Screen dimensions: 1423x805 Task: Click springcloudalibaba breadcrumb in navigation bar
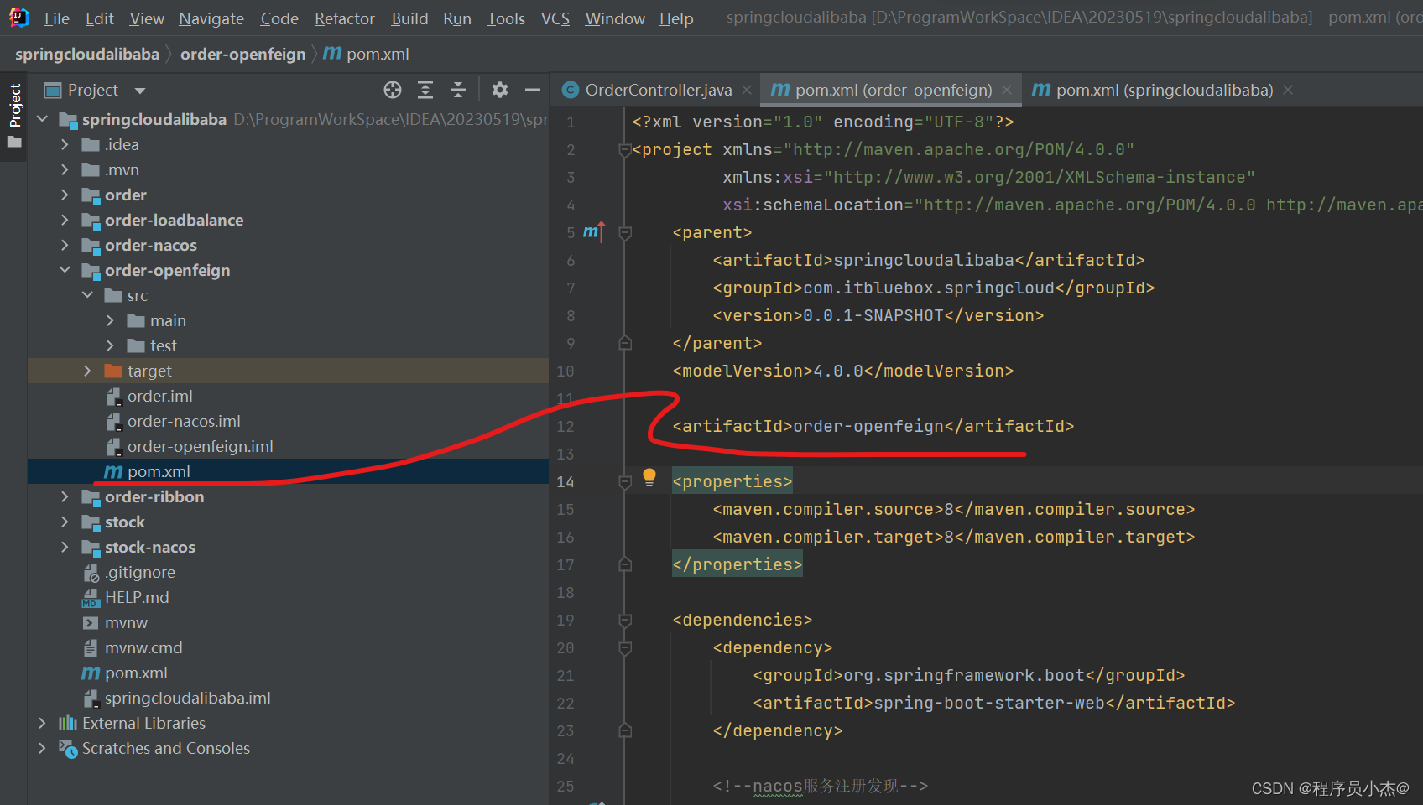(87, 54)
